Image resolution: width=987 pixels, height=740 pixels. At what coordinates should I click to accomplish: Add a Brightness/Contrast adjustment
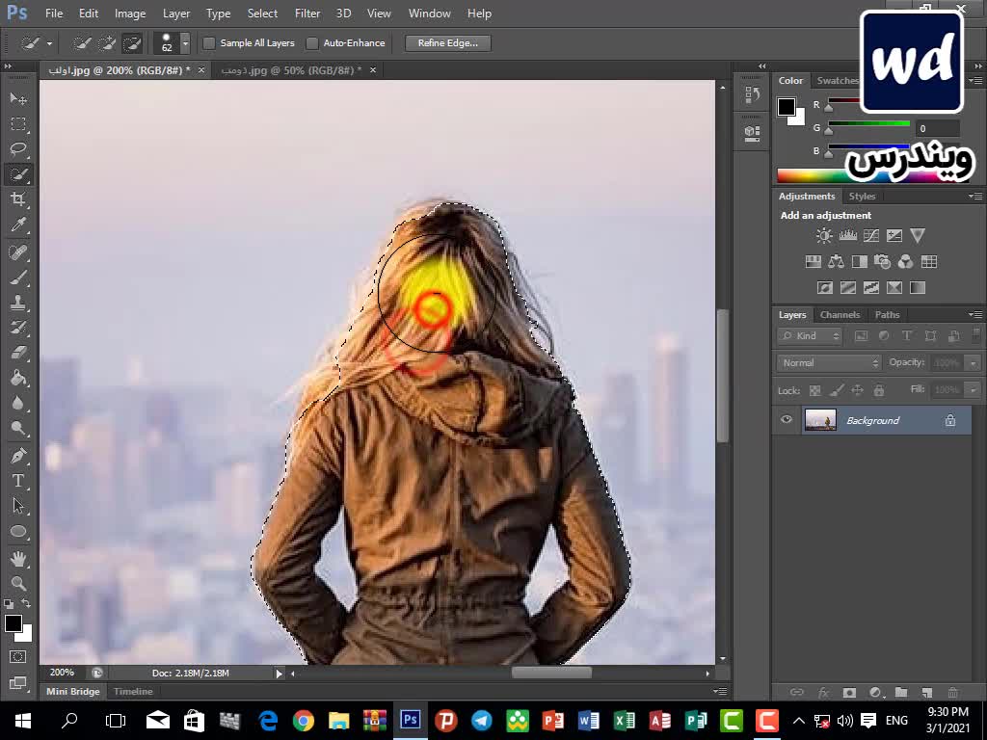click(824, 236)
